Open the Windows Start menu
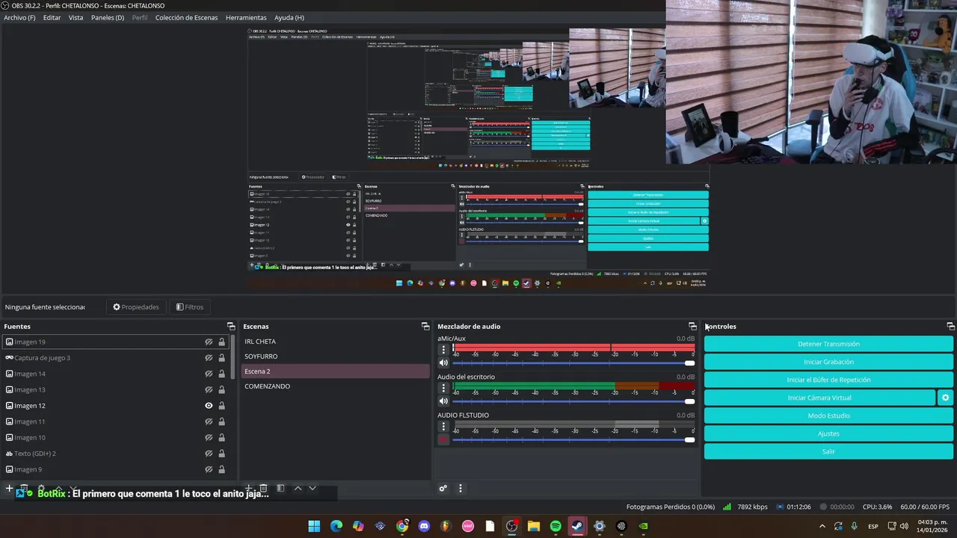The height and width of the screenshot is (538, 957). tap(314, 526)
